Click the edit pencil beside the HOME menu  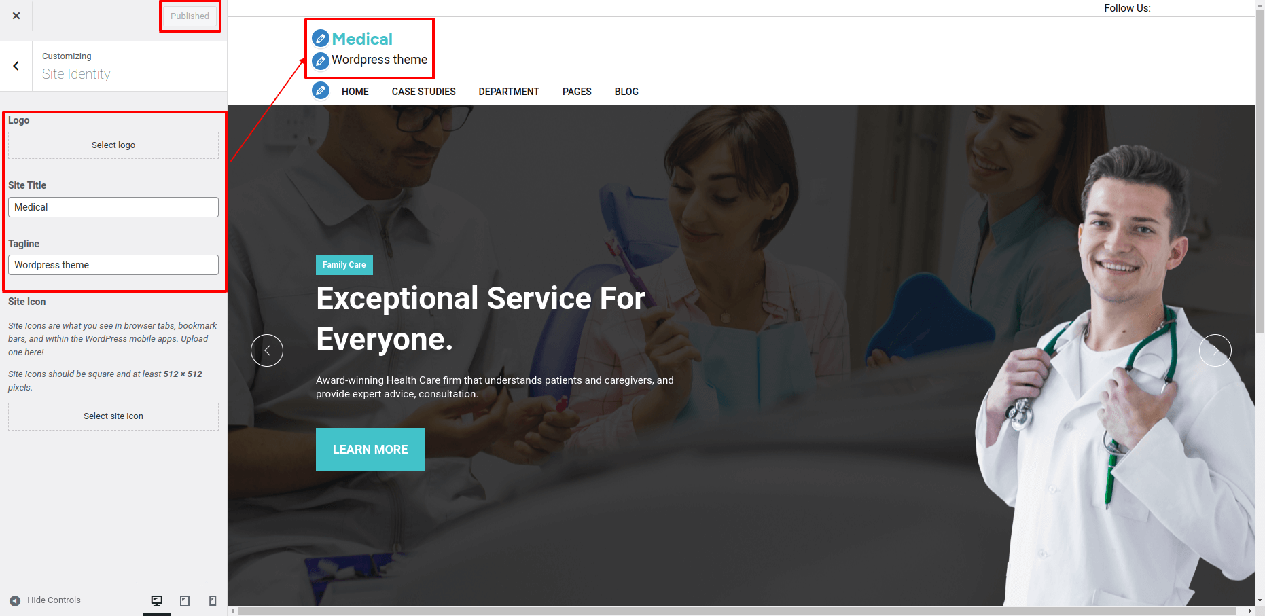321,90
